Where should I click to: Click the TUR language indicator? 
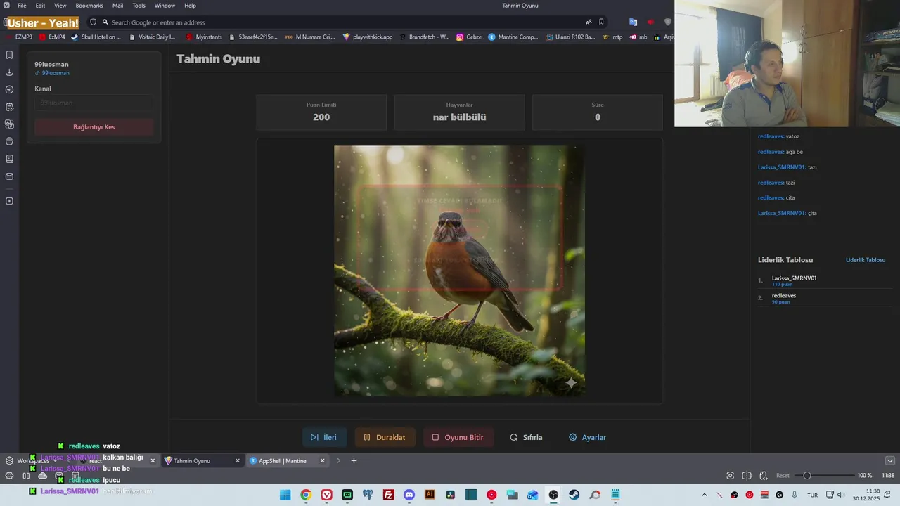[x=812, y=495]
